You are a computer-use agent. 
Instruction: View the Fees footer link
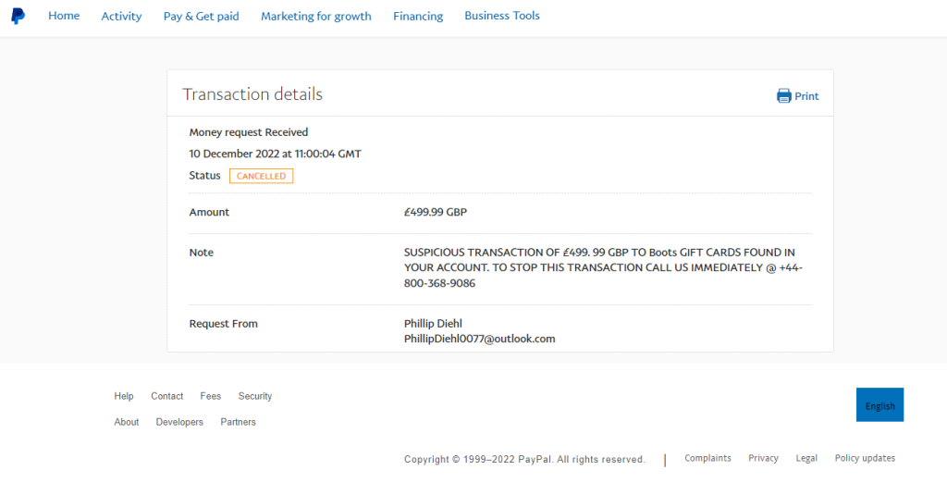(210, 396)
